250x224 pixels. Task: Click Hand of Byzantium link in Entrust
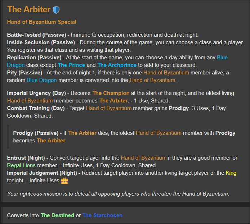144,158
